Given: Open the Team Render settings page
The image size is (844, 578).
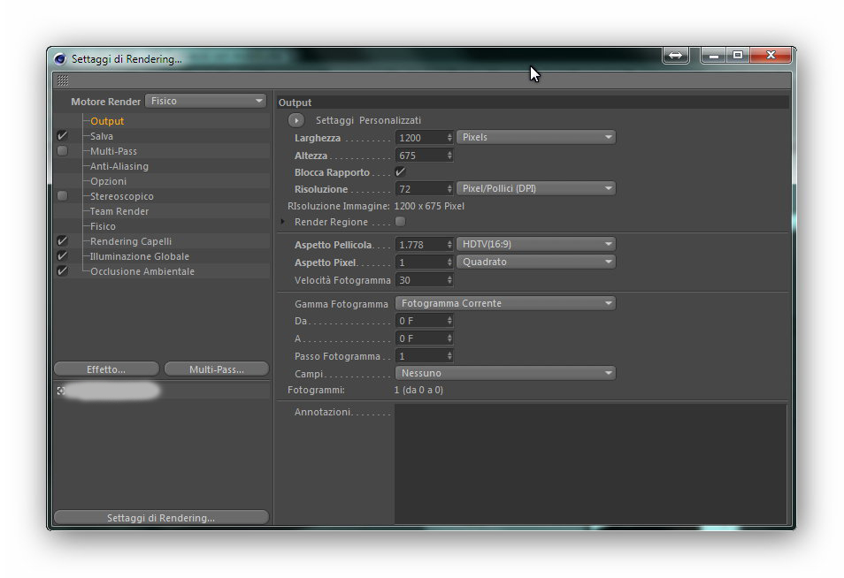Looking at the screenshot, I should pyautogui.click(x=119, y=211).
